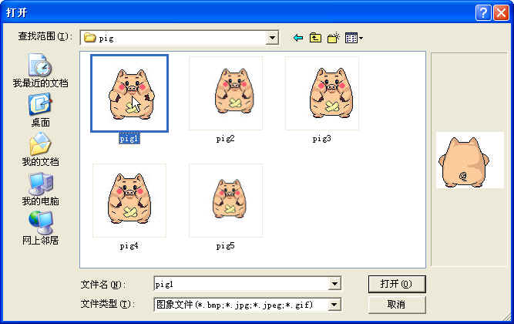Click the 打开 button
Screen dimensions: 514x324
(397, 284)
